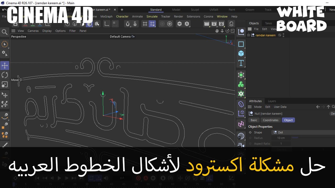
Task: Open the Basic attributes tab
Action: pos(254,120)
